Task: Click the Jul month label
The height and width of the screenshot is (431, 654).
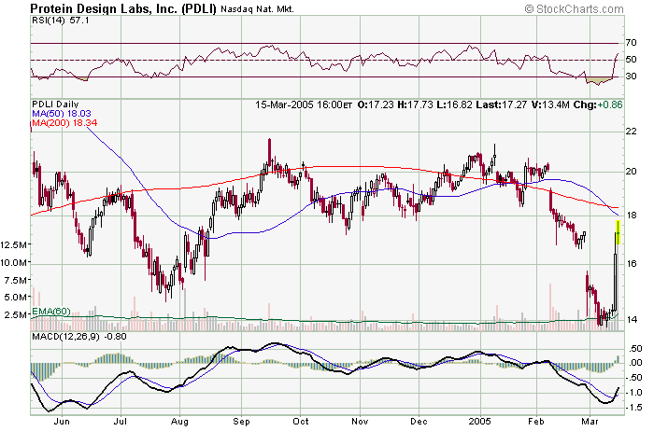Action: pyautogui.click(x=121, y=422)
